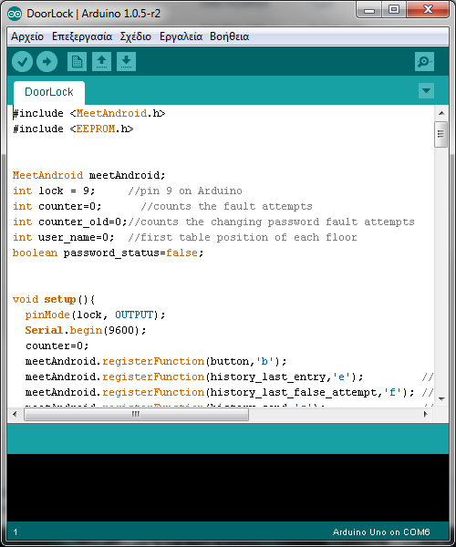Click the 'MeetAndroid meetAndroid;' declaration
The width and height of the screenshot is (456, 547).
click(89, 175)
